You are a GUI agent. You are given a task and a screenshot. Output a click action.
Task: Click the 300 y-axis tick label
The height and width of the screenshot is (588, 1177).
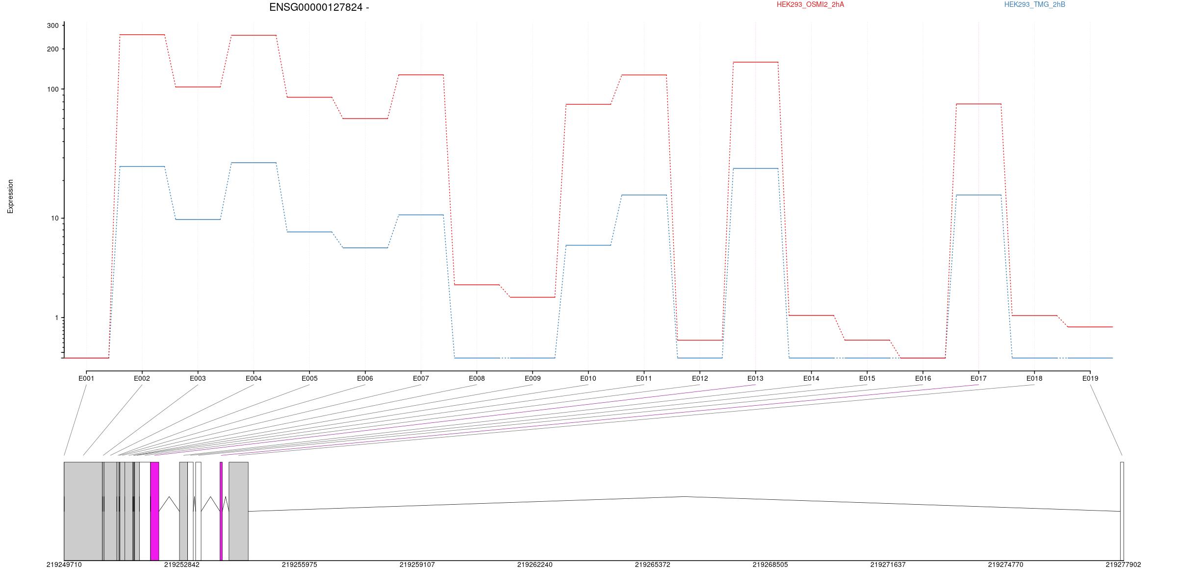click(52, 26)
